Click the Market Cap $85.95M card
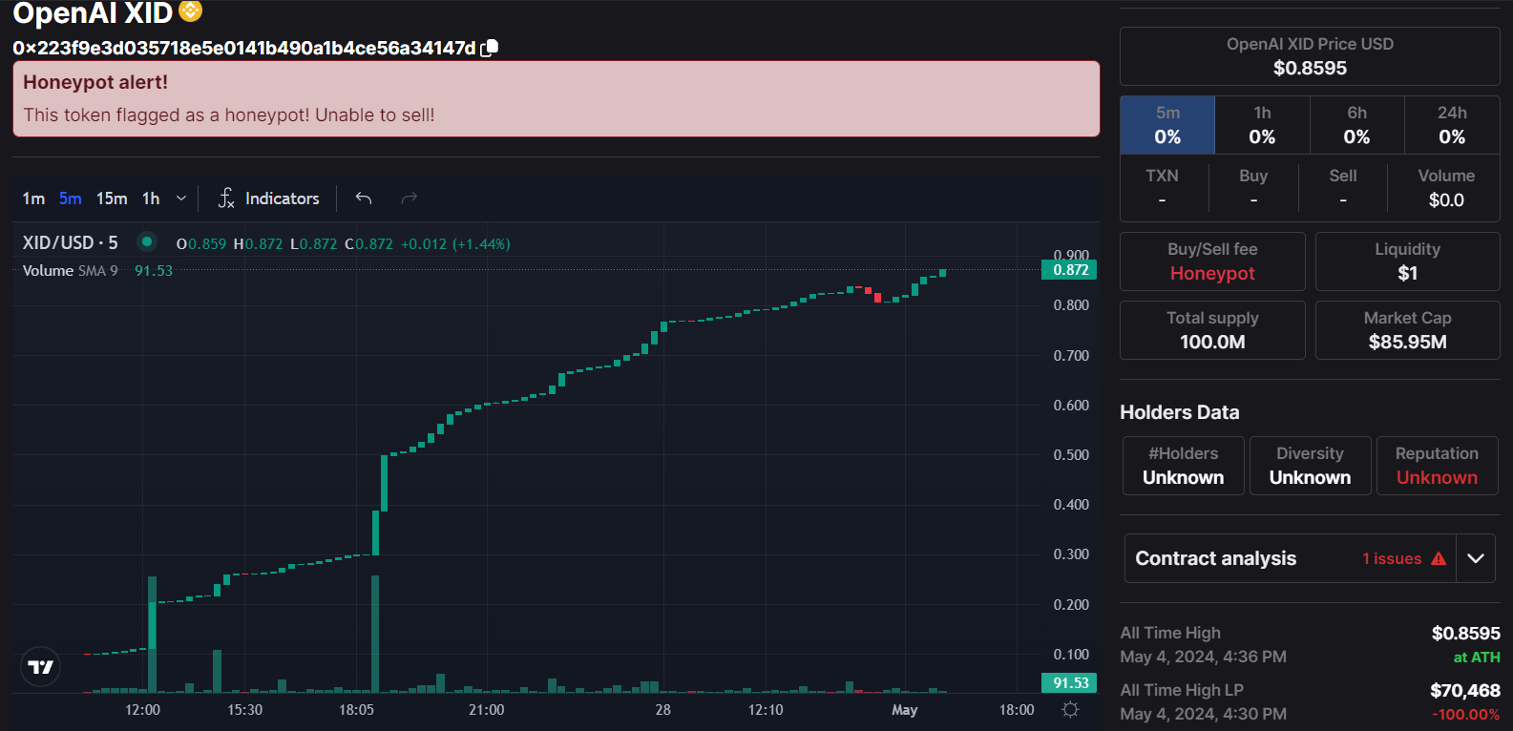The height and width of the screenshot is (731, 1513). pyautogui.click(x=1407, y=330)
